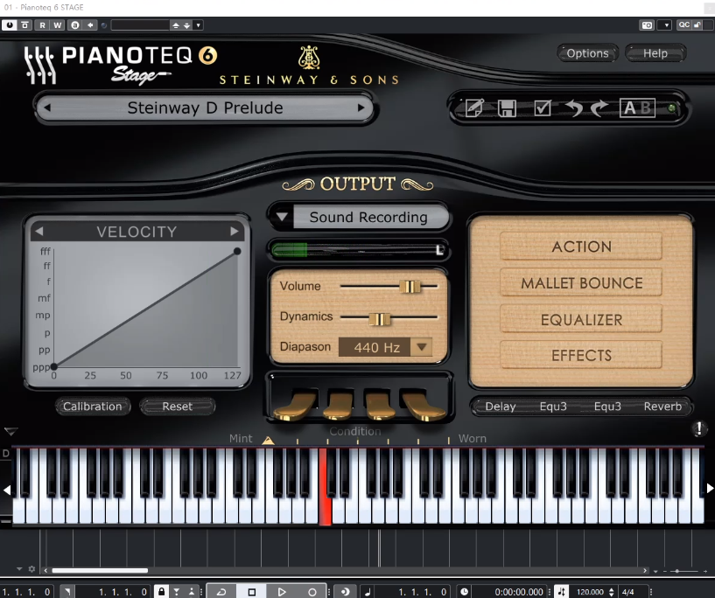Image resolution: width=715 pixels, height=598 pixels.
Task: Load next host preset arrow
Action: point(187,25)
